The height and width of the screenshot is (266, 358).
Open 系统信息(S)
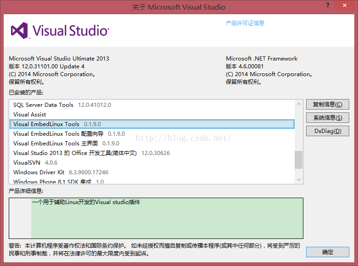click(327, 118)
